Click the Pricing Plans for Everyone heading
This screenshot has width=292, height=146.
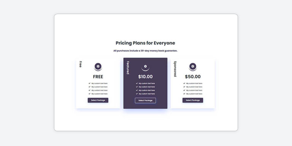pyautogui.click(x=146, y=43)
